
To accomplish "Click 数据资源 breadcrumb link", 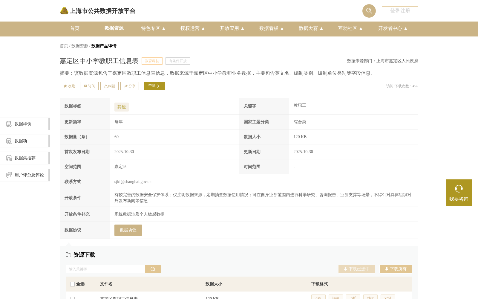I will [80, 46].
